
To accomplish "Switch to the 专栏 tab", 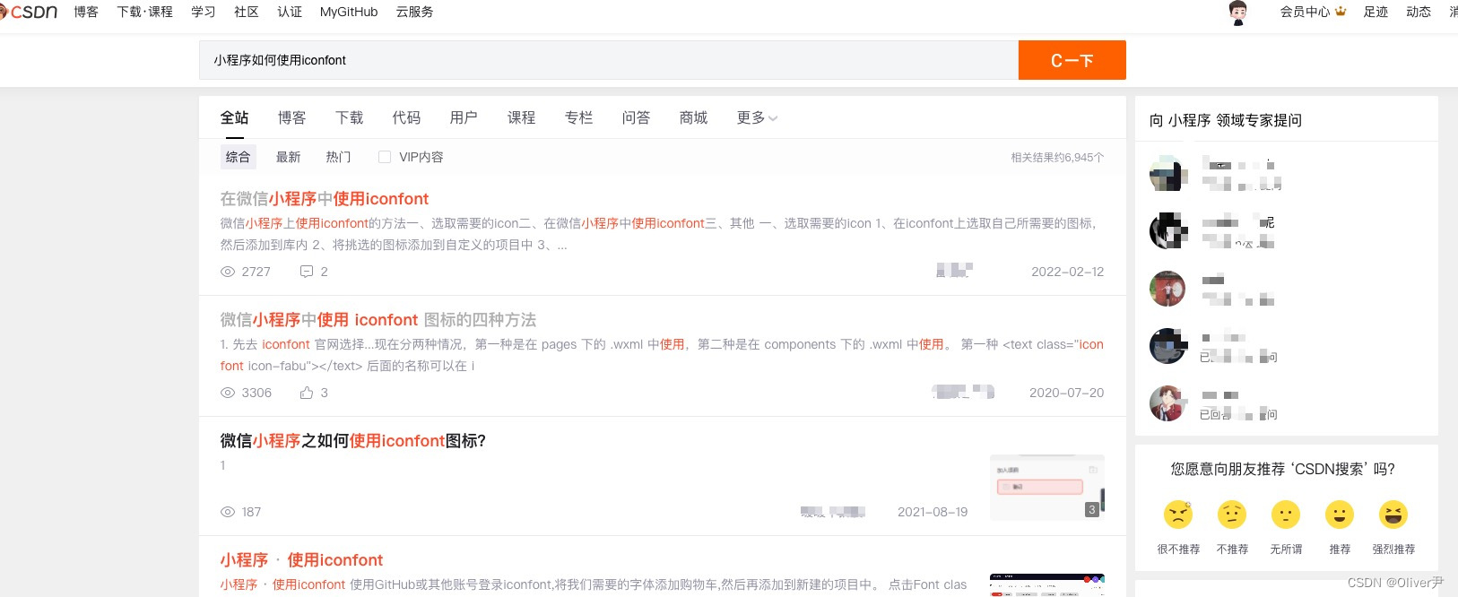I will (579, 117).
